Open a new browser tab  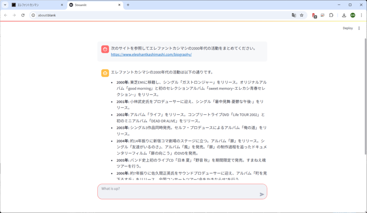click(x=128, y=5)
